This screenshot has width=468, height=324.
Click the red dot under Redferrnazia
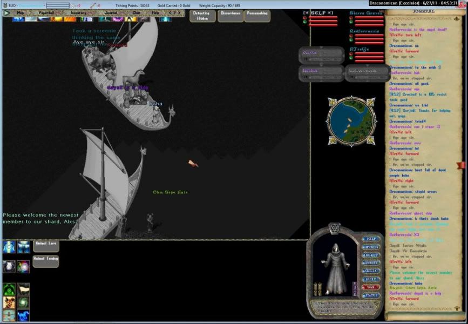click(351, 36)
